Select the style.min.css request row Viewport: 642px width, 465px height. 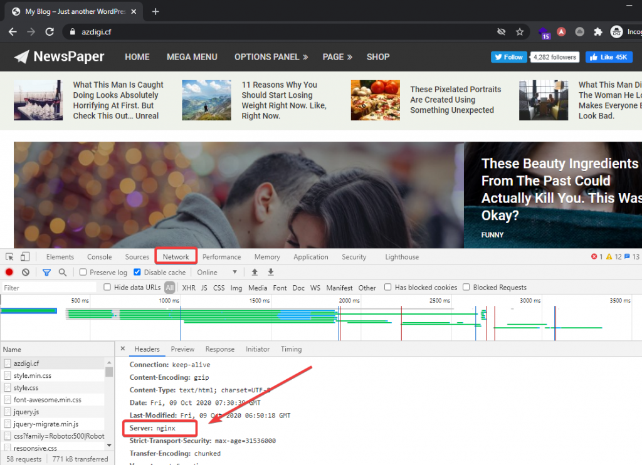pyautogui.click(x=53, y=375)
